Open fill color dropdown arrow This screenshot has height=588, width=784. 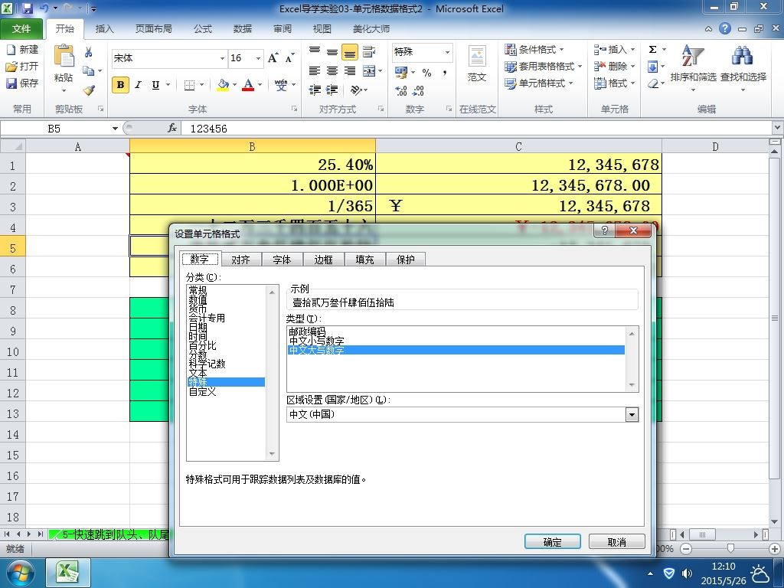(234, 85)
